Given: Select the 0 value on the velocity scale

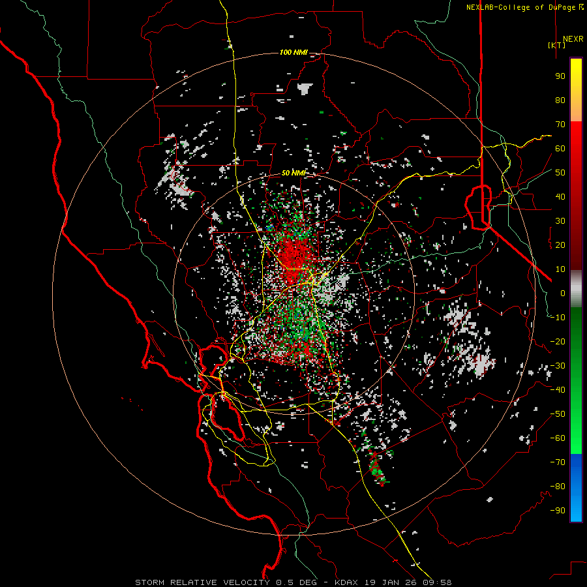Looking at the screenshot, I should (563, 293).
